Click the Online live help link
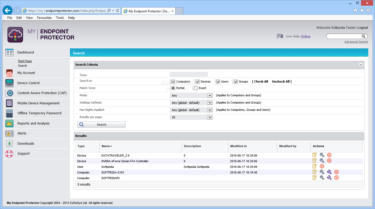The image size is (375, 209). click(x=306, y=36)
